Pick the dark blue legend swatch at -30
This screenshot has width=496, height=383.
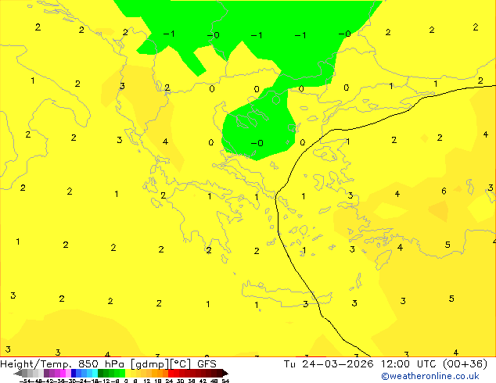74,373
